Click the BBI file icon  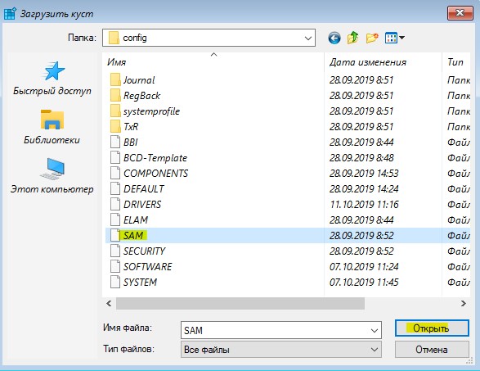coord(115,142)
